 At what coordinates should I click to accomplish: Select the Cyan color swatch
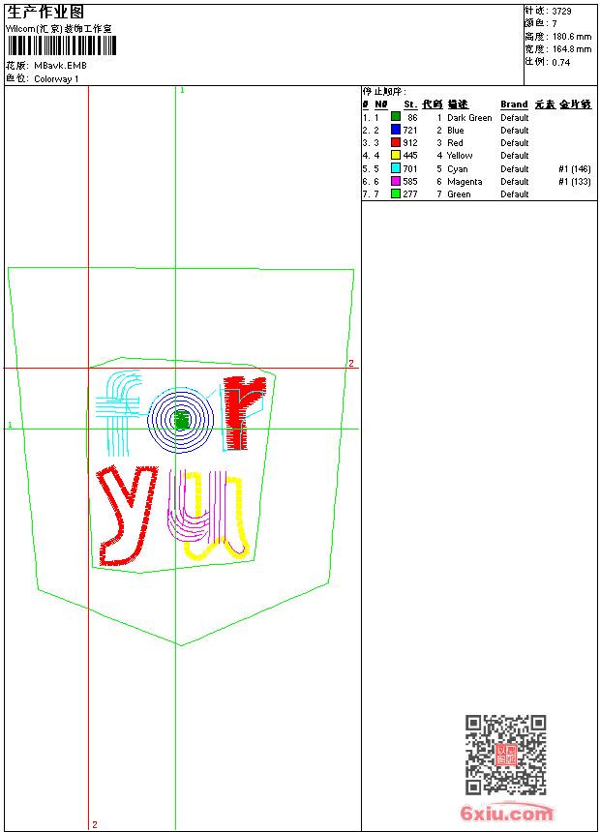tap(396, 167)
